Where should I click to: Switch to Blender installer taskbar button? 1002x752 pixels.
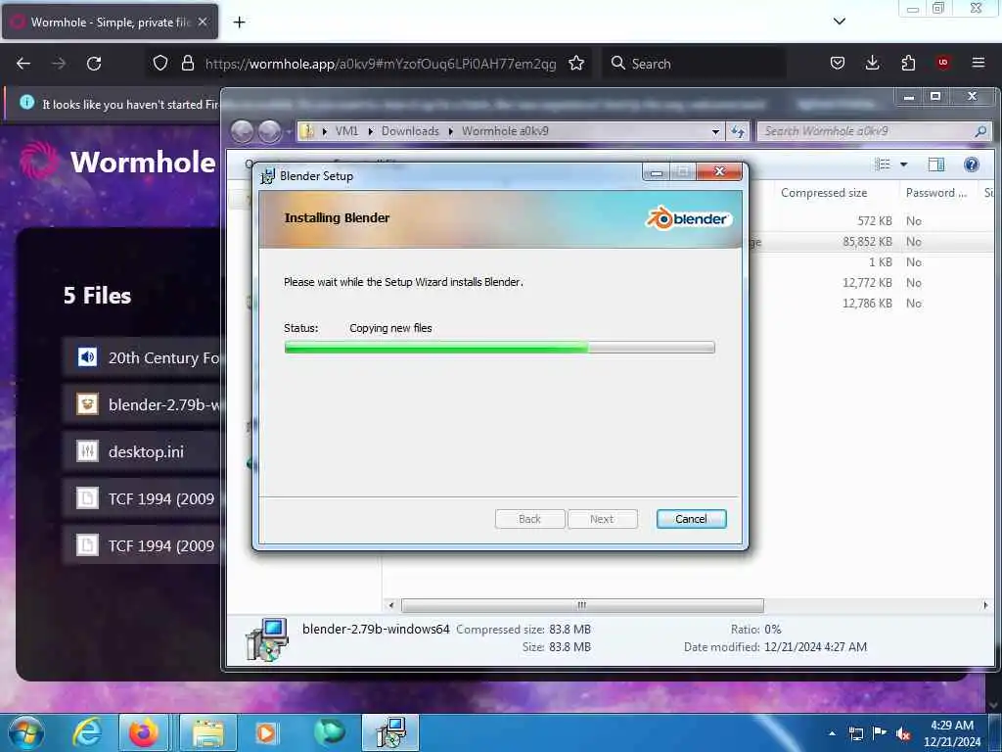click(x=390, y=732)
